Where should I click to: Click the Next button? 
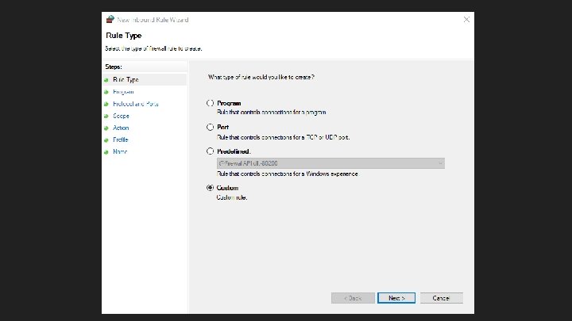(396, 298)
